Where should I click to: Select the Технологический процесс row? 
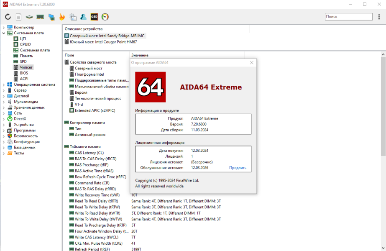tap(95, 99)
